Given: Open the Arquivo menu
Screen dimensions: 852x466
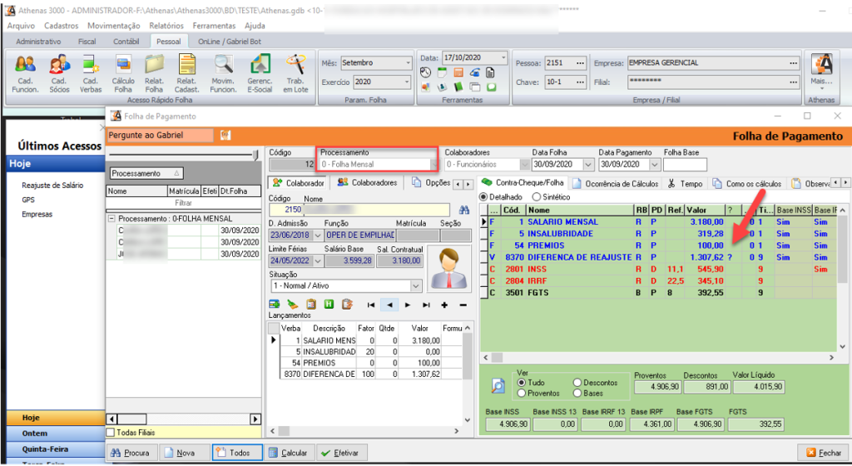Looking at the screenshot, I should tap(21, 26).
